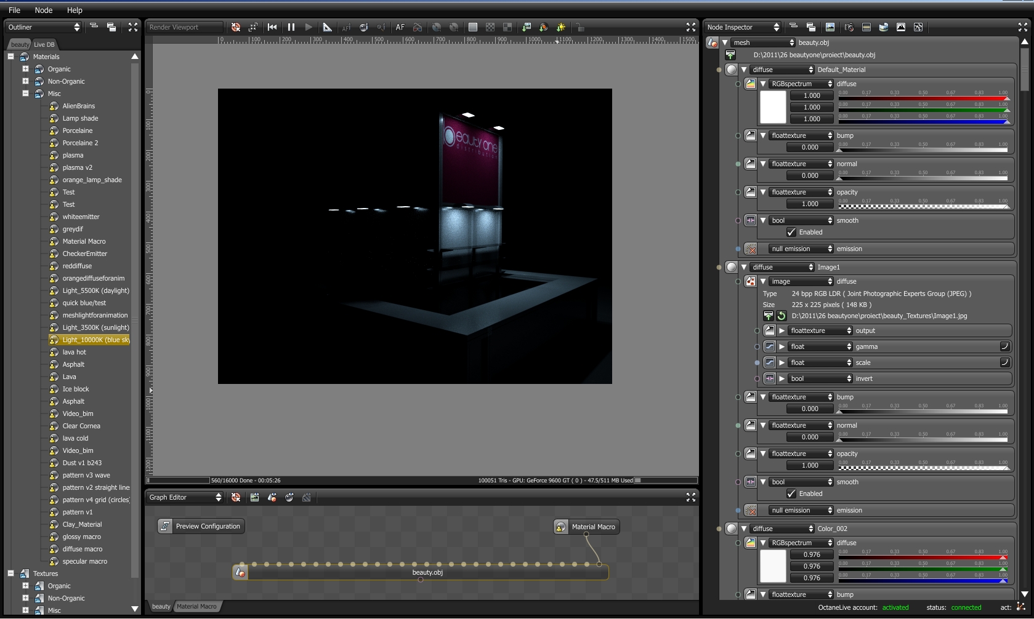This screenshot has width=1034, height=619.
Task: Toggle the smooth Enabled checkbox for Default_Material
Action: [x=791, y=232]
